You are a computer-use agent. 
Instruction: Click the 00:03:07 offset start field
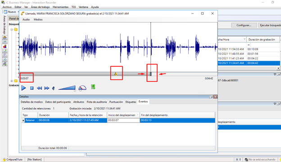[123, 120]
